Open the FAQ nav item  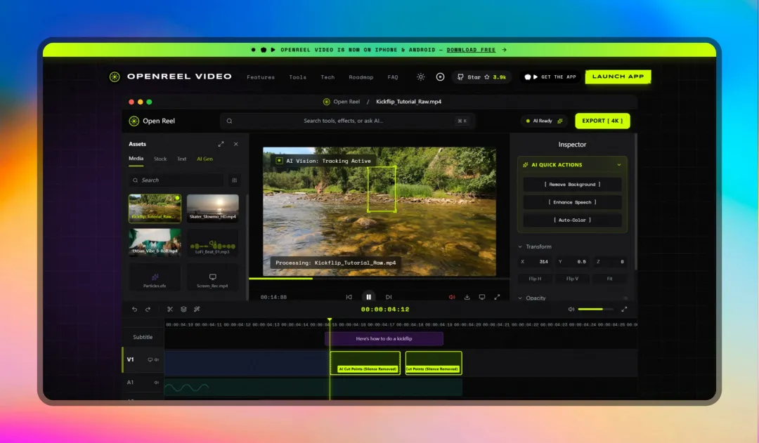(393, 77)
